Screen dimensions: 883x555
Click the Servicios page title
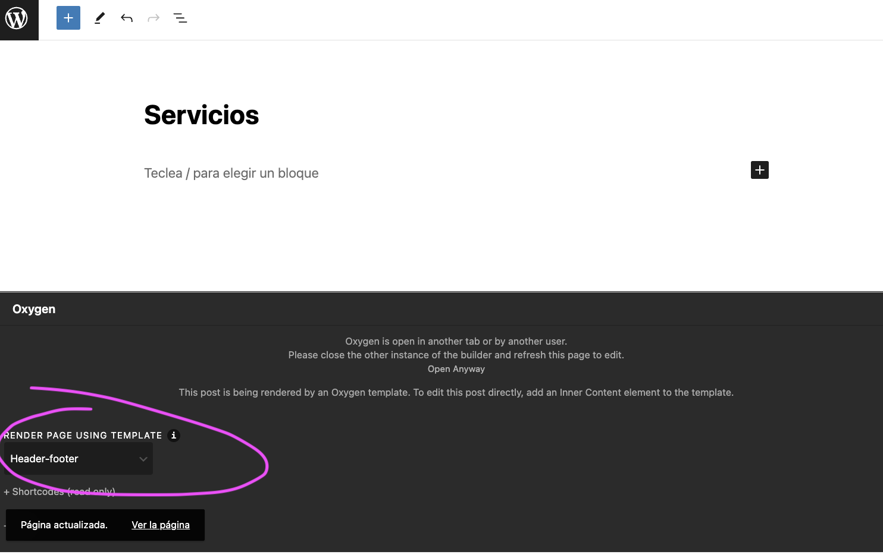pyautogui.click(x=201, y=115)
